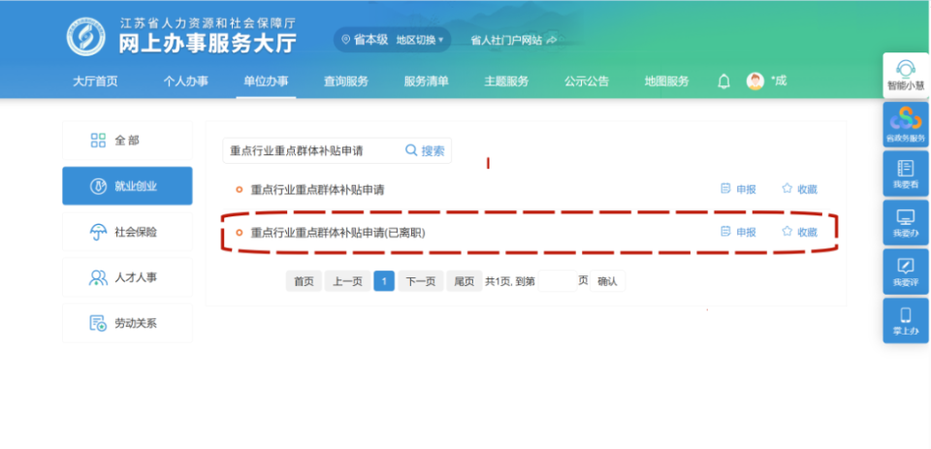Image resolution: width=931 pixels, height=449 pixels.
Task: Click the user avatar icon
Action: click(755, 81)
